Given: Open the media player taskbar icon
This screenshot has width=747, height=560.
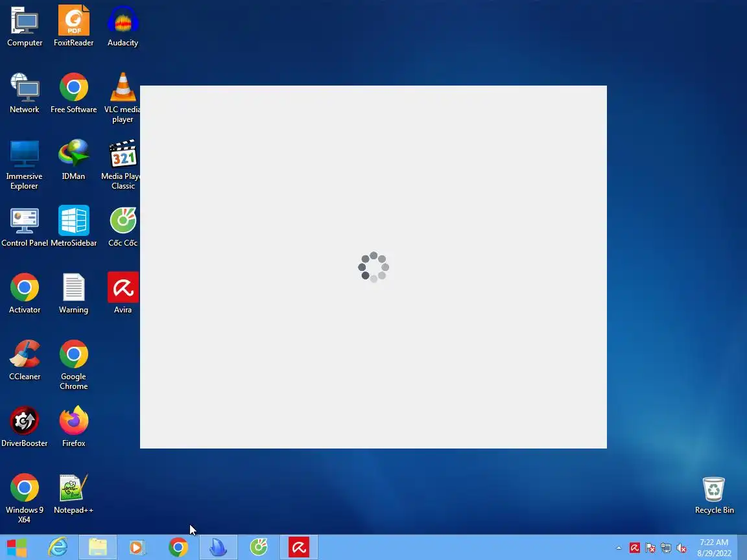Looking at the screenshot, I should click(x=137, y=548).
